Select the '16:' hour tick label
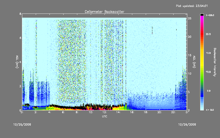Screen dimensions: 220x138 point(132,112)
